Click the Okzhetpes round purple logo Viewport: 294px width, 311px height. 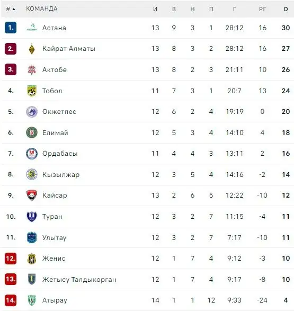click(32, 112)
